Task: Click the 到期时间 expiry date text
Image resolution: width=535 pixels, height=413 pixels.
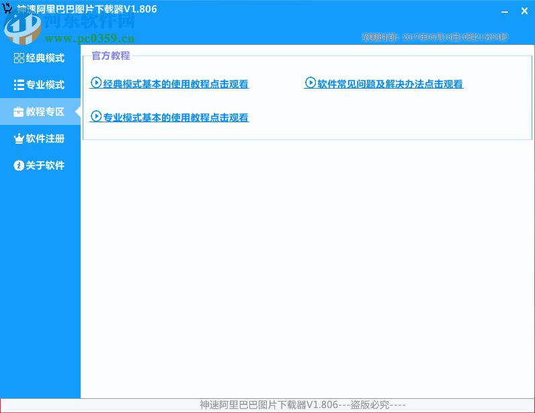Action: 435,37
